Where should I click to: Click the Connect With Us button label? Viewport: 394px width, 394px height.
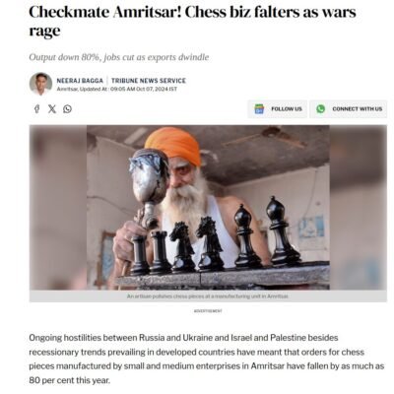pos(358,109)
